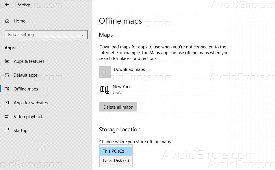Click the plus icon under Download maps
Screen dimensions: 275x170
click(105, 72)
